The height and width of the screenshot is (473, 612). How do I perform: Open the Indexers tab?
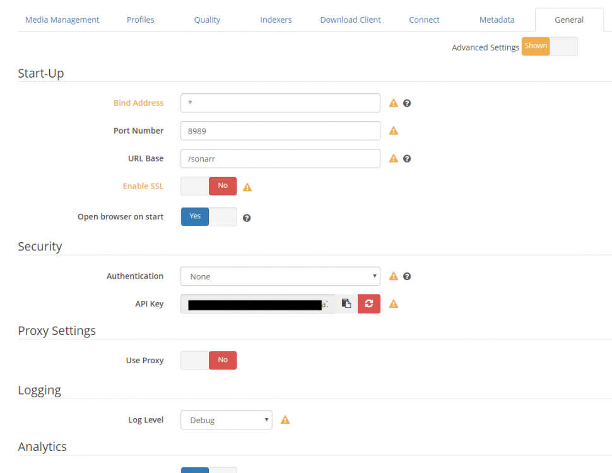276,20
